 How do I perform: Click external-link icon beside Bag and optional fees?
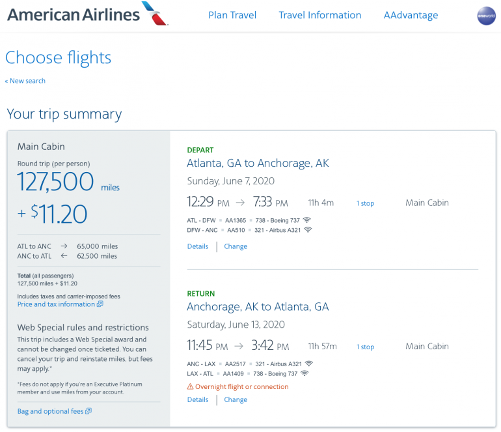point(88,411)
